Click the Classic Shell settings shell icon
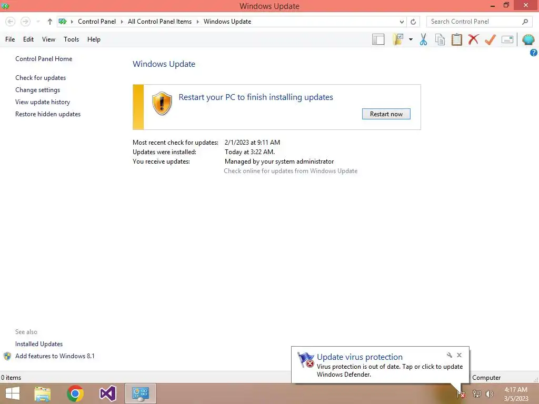 [528, 39]
